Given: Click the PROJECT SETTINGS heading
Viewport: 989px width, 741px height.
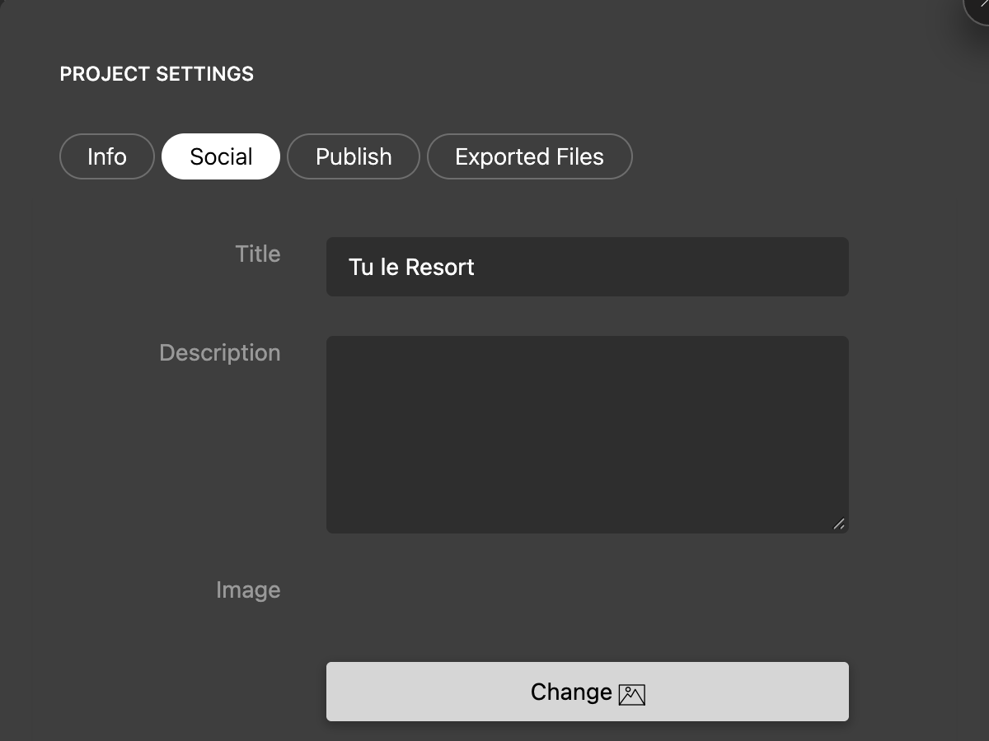Looking at the screenshot, I should pos(157,74).
